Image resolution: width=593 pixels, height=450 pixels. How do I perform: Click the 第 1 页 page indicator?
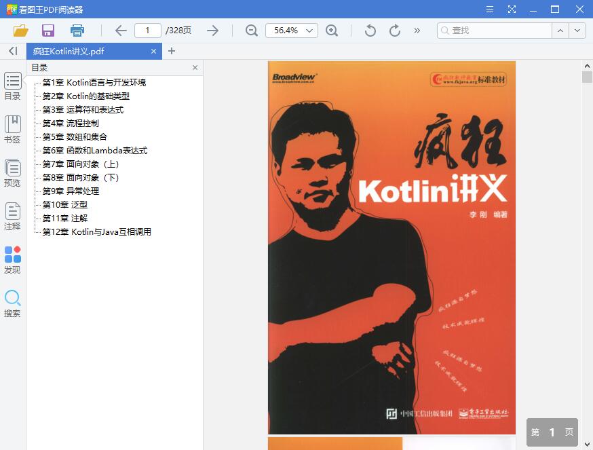pos(552,432)
